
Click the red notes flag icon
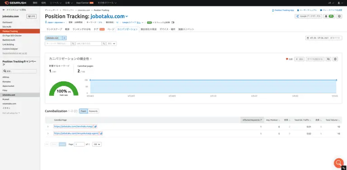pyautogui.click(x=287, y=59)
